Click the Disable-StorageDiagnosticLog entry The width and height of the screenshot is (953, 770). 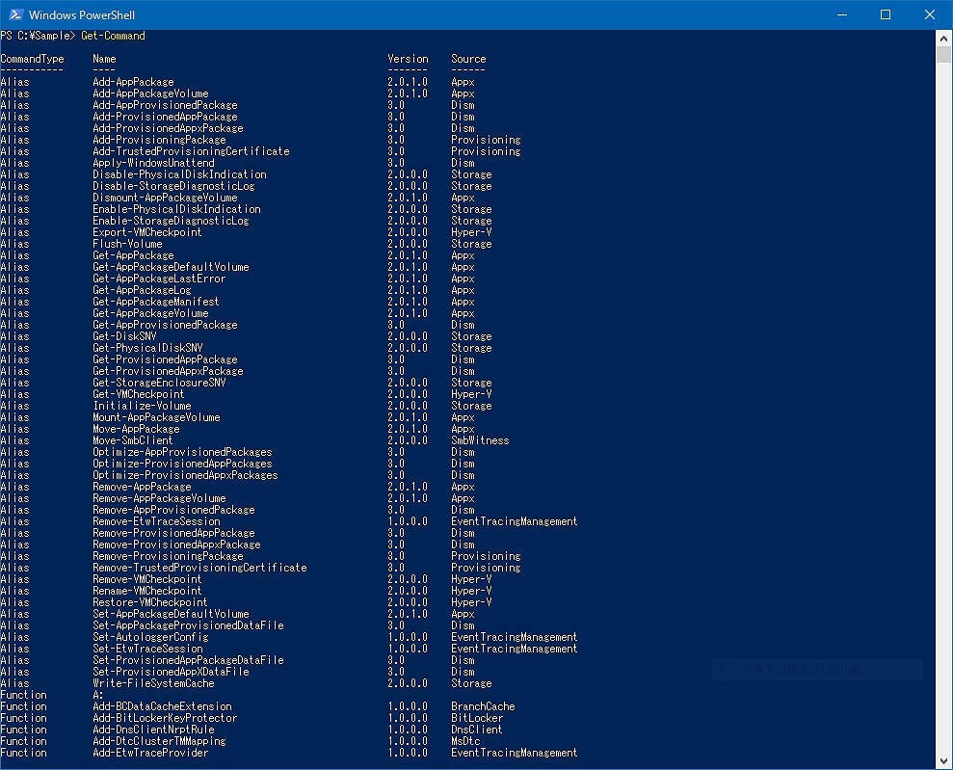[173, 186]
